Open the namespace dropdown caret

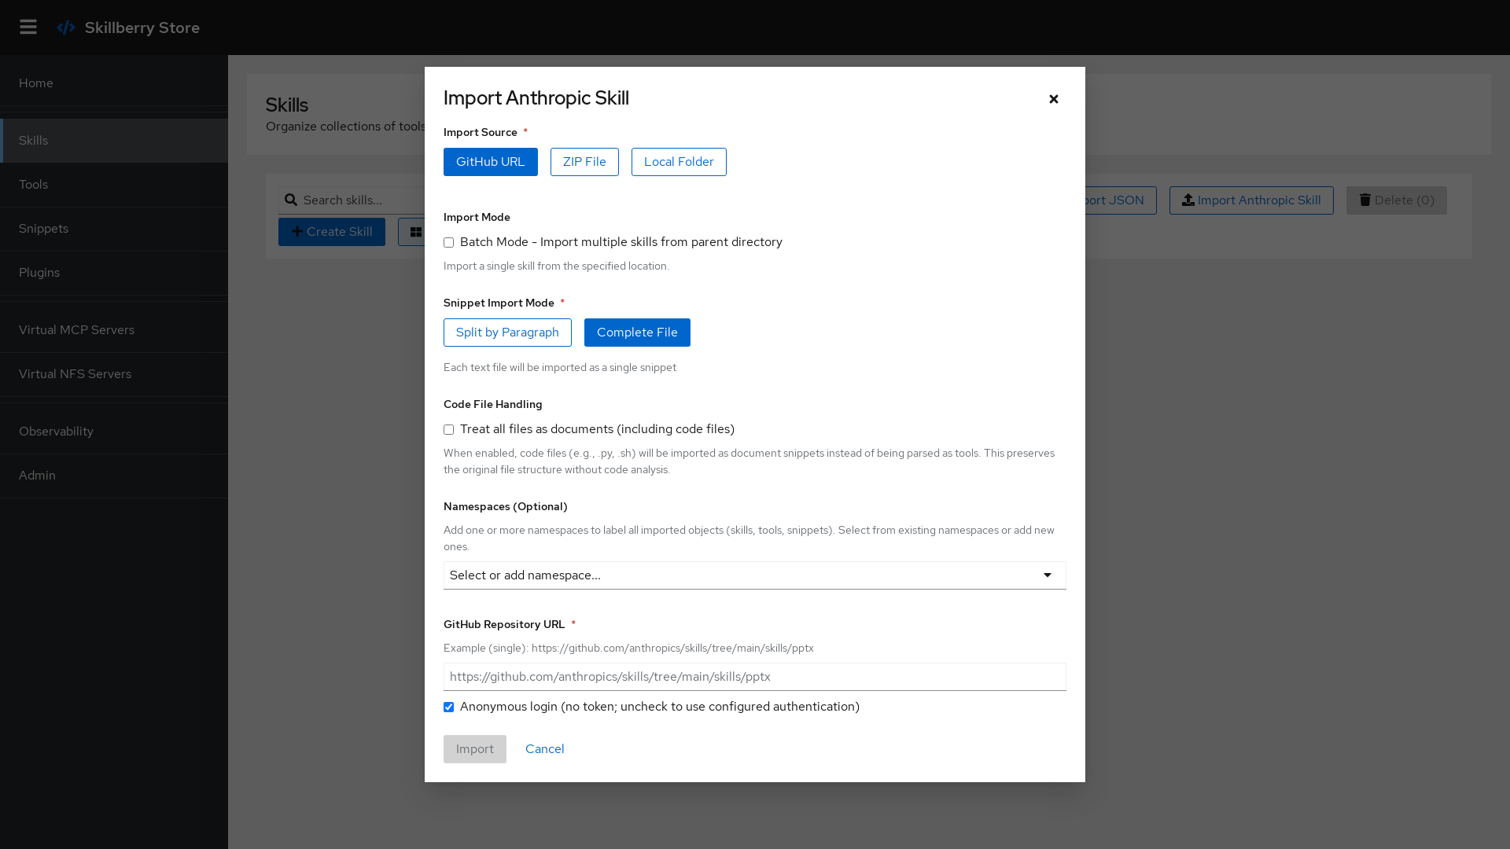[x=1048, y=575]
